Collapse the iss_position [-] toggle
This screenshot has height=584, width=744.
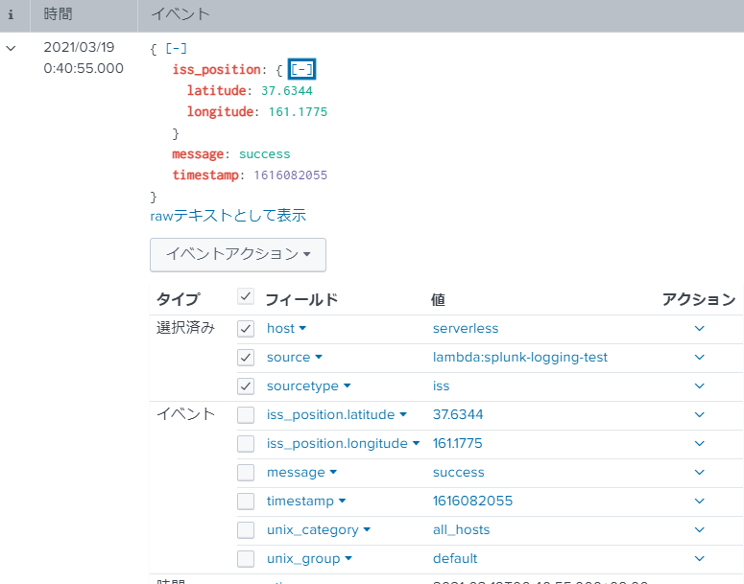pyautogui.click(x=301, y=69)
